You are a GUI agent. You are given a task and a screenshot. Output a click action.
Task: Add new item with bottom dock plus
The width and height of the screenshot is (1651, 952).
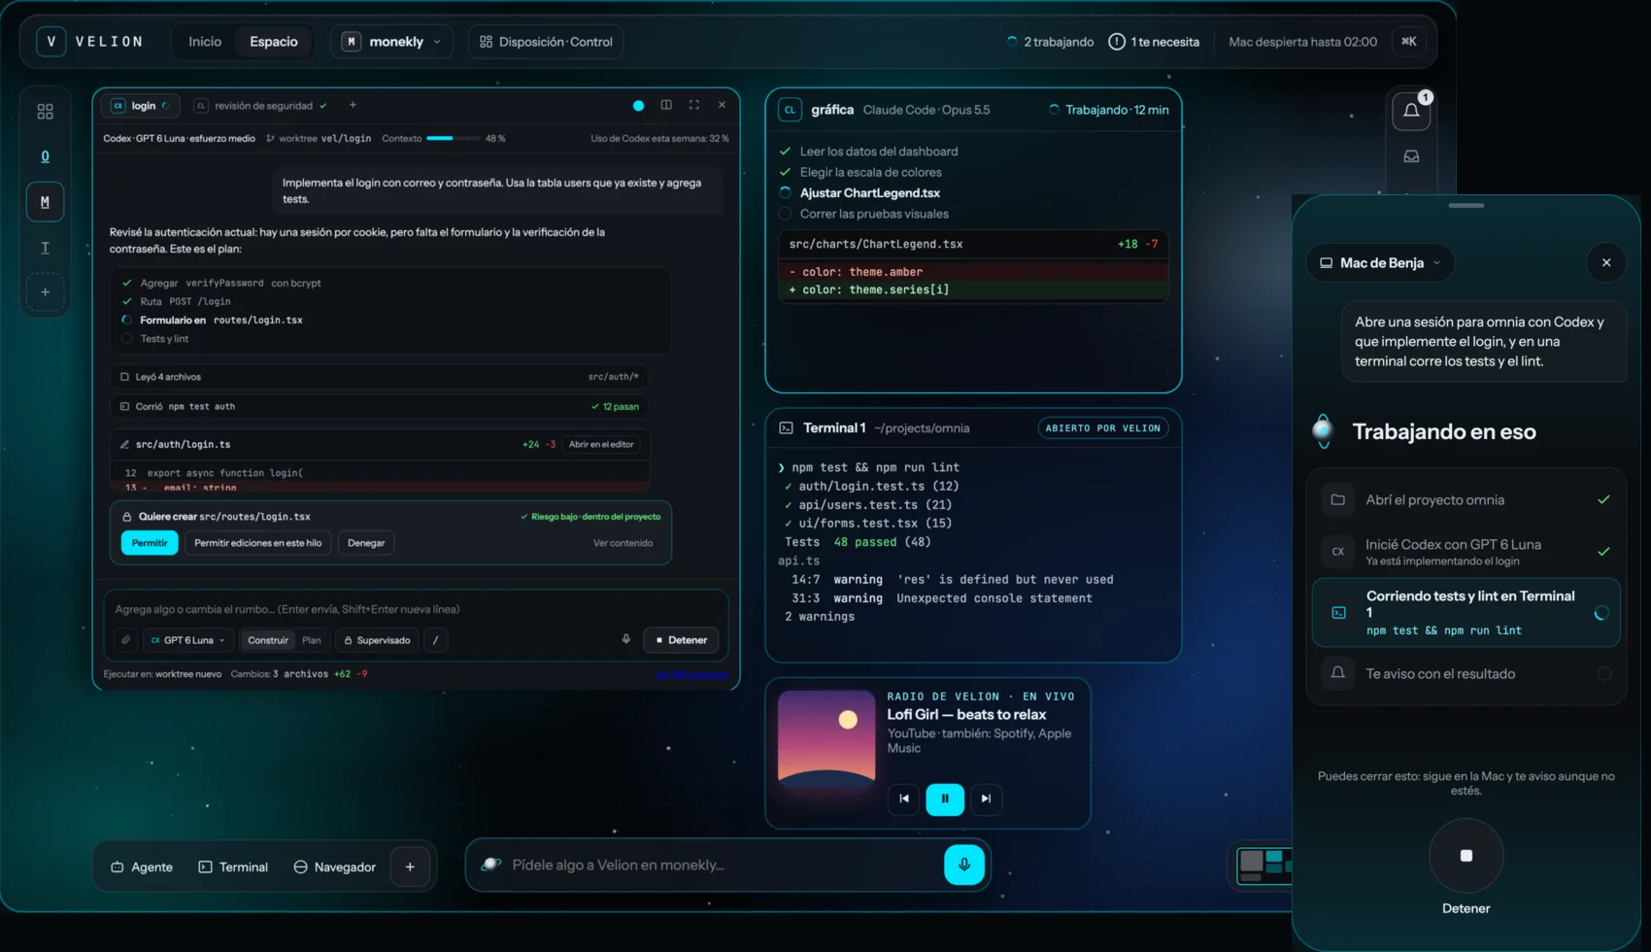tap(410, 867)
